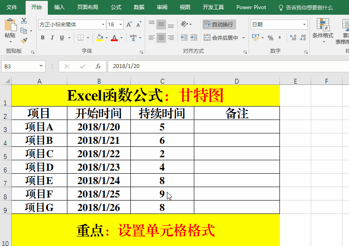
Task: Open font name dropdown 方正小标宋简体
Action: [103, 24]
